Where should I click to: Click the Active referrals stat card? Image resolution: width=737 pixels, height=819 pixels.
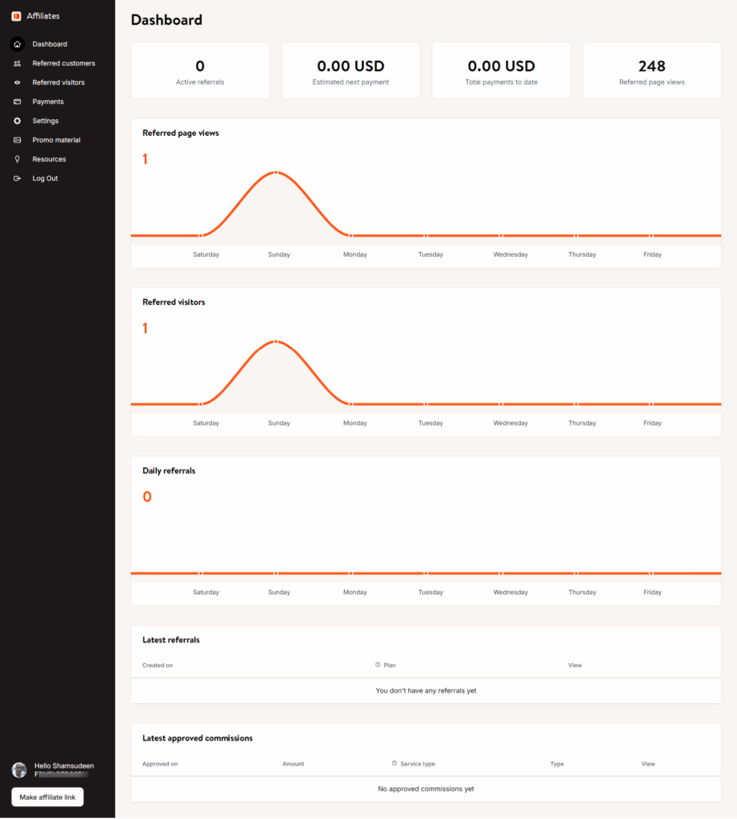[200, 70]
